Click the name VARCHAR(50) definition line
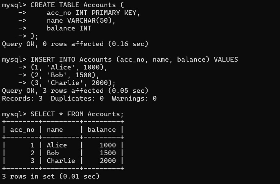Screen dimensions: 280x184 pos(81,21)
